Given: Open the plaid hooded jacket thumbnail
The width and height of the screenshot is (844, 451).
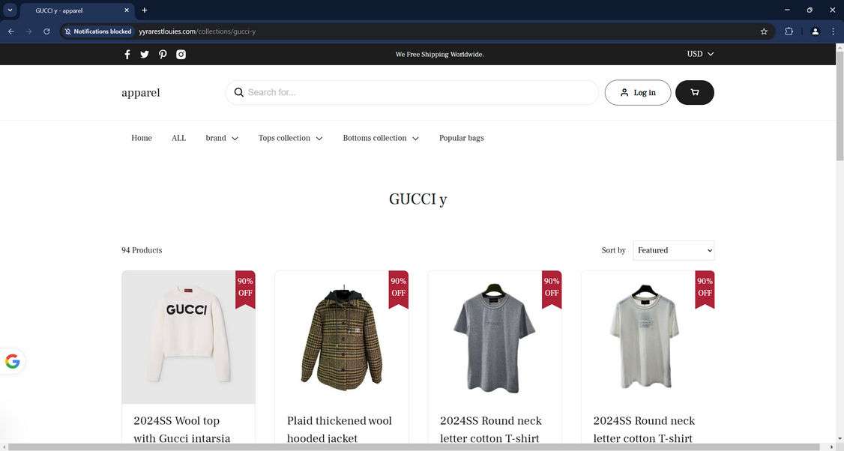Looking at the screenshot, I should click(x=341, y=337).
